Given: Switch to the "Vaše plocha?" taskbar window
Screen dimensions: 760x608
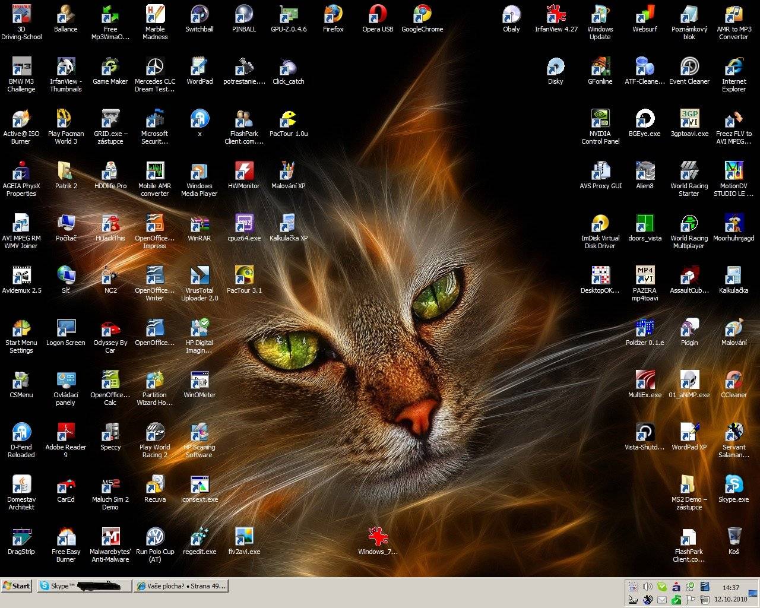Looking at the screenshot, I should point(181,586).
